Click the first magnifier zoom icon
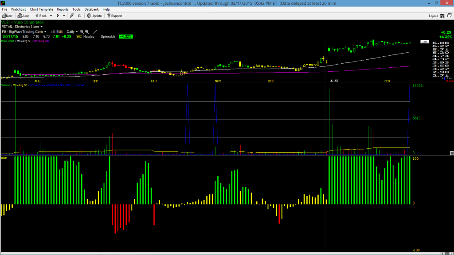454x255 pixels. [82, 31]
